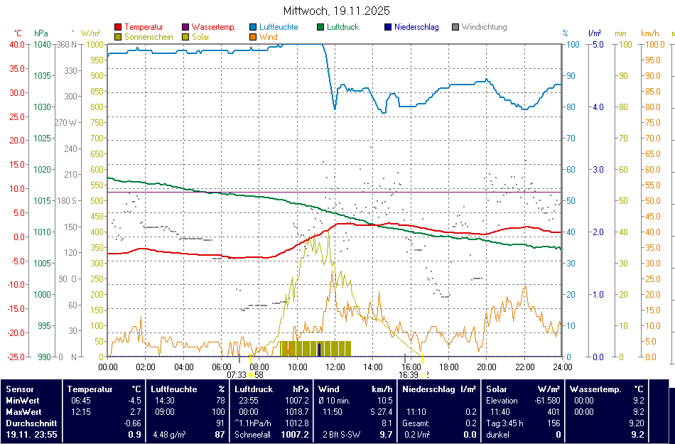
Task: Click the dark blue Niederschlag legend swatch
Action: pyautogui.click(x=388, y=28)
